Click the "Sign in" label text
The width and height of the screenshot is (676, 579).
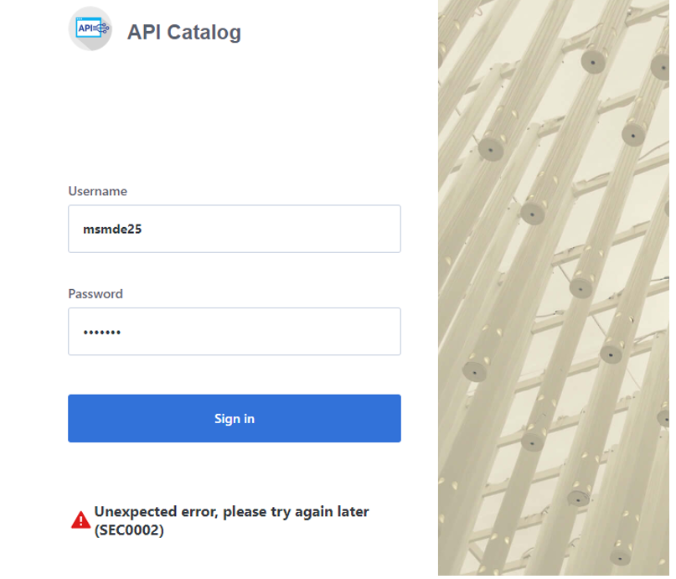click(x=235, y=418)
